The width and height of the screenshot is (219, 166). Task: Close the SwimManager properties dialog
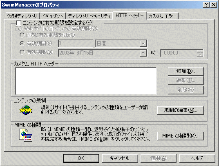click(x=214, y=5)
